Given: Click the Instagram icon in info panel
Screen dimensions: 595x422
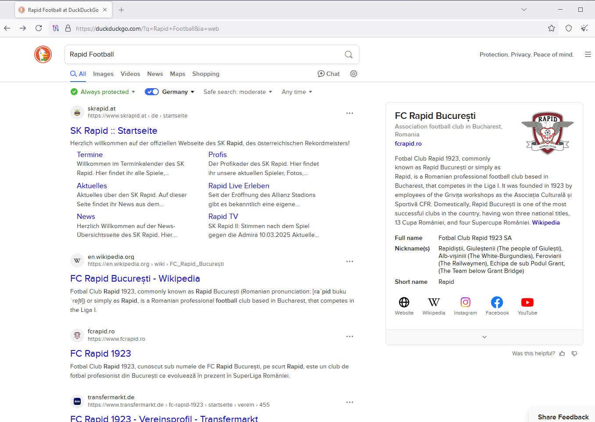Looking at the screenshot, I should (466, 302).
